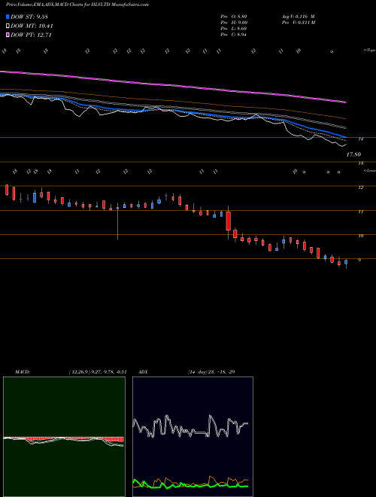Click the MACD (12,26,9) values text
The image size is (376, 497).
(98, 372)
